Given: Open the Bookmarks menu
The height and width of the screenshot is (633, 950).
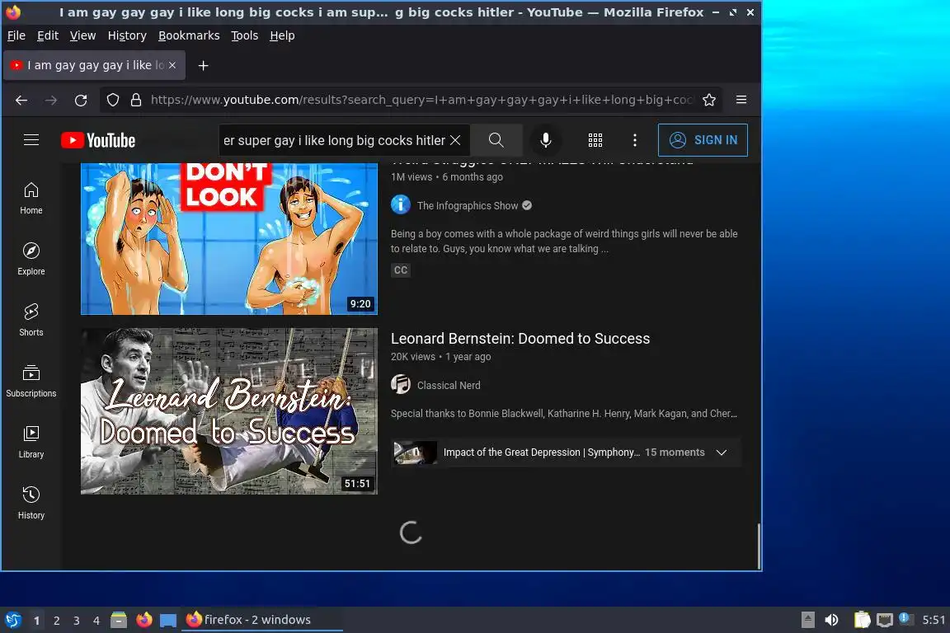Looking at the screenshot, I should click(x=189, y=35).
